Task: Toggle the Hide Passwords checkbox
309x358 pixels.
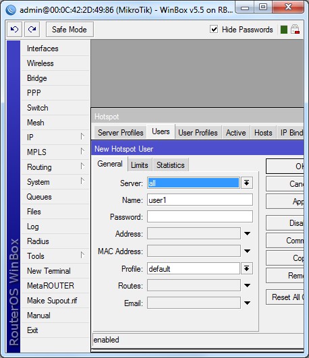Action: pyautogui.click(x=214, y=29)
